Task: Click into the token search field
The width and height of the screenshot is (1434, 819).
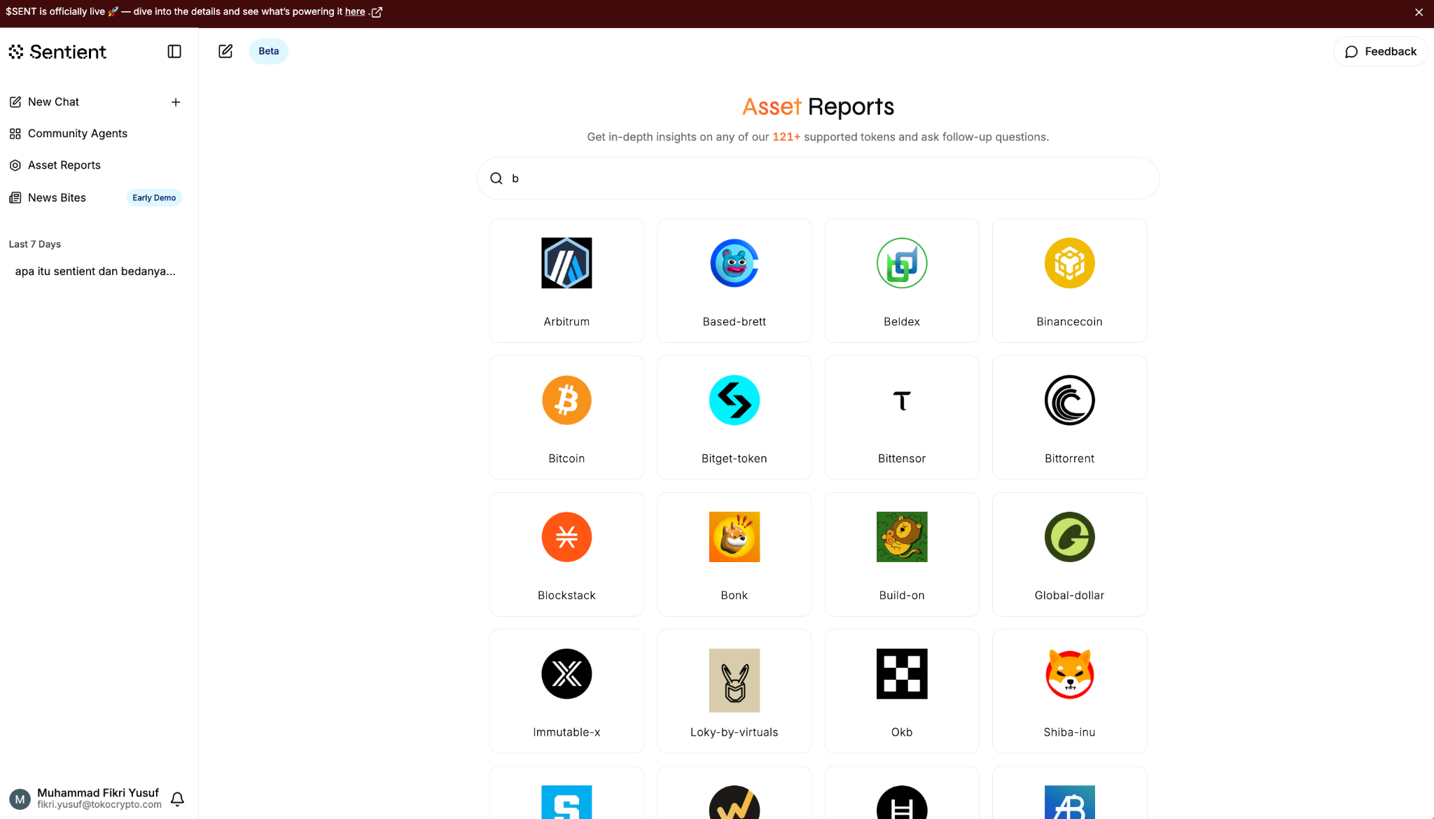Action: tap(818, 178)
